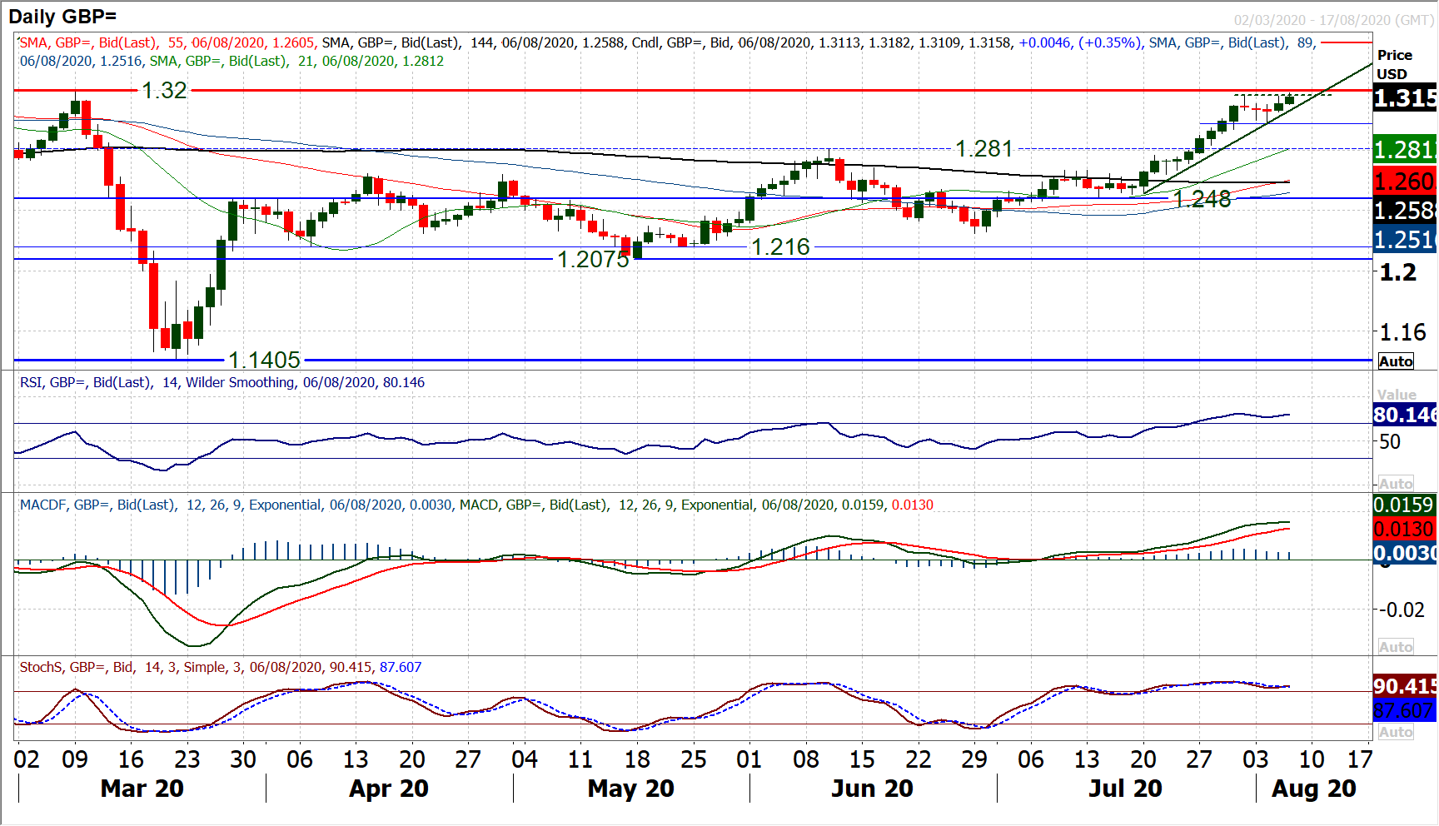Click the red 0.0130 MACD signal tag
Image resolution: width=1439 pixels, height=826 pixels.
pyautogui.click(x=1404, y=529)
